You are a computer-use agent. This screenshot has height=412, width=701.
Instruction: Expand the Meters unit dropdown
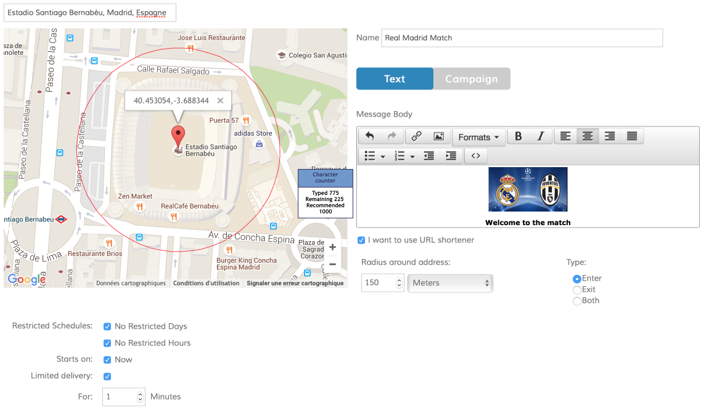(450, 283)
